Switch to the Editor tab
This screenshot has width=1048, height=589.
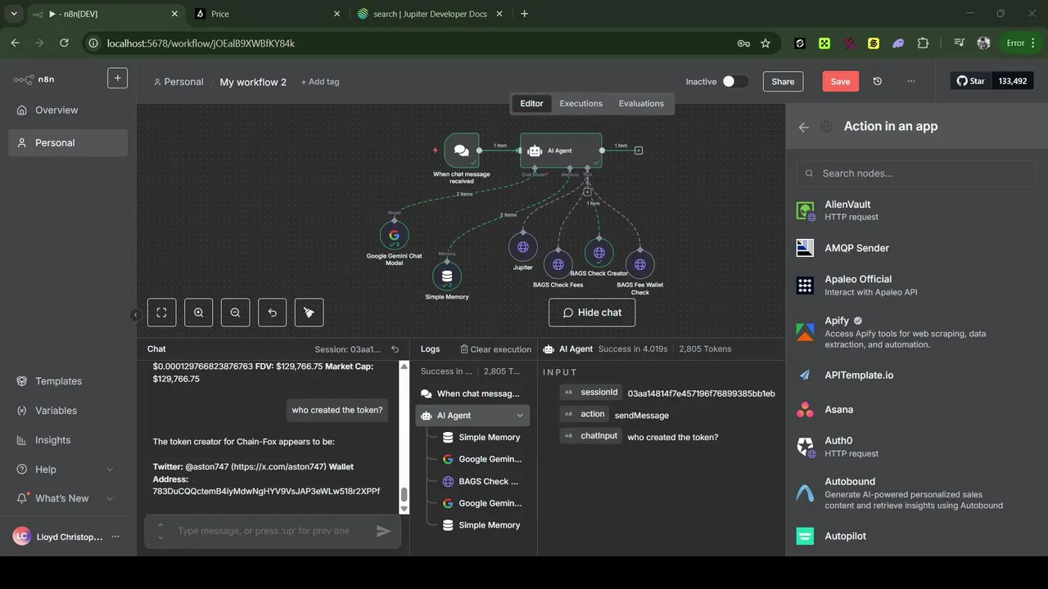531,104
